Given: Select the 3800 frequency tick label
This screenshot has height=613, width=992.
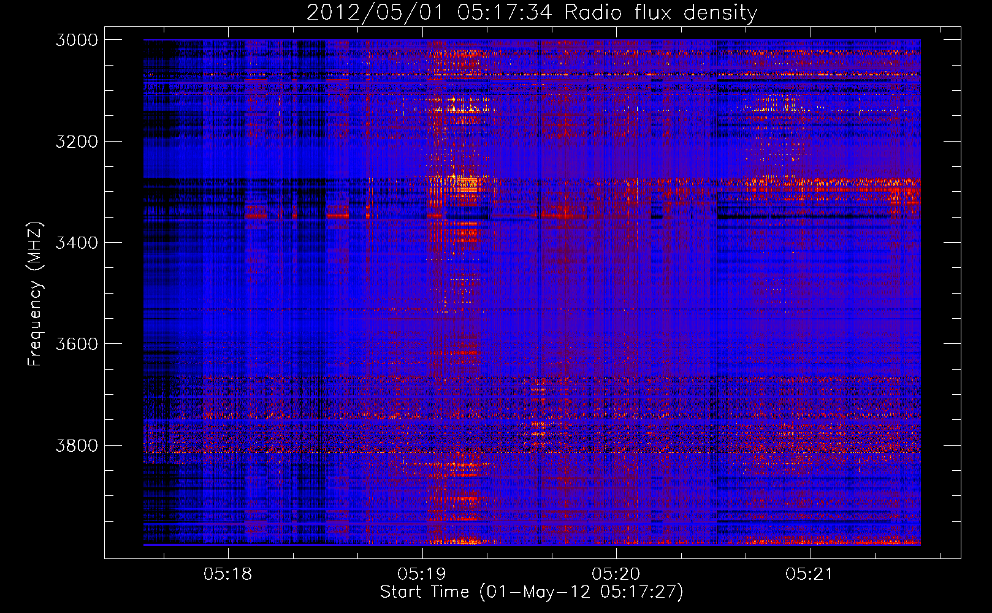Looking at the screenshot, I should tap(77, 445).
